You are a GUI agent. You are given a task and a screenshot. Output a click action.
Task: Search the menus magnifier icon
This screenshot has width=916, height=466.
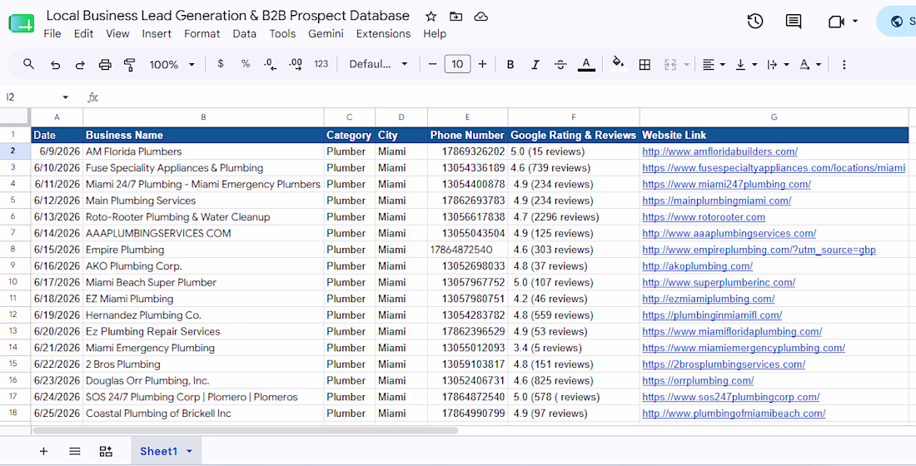pyautogui.click(x=28, y=64)
